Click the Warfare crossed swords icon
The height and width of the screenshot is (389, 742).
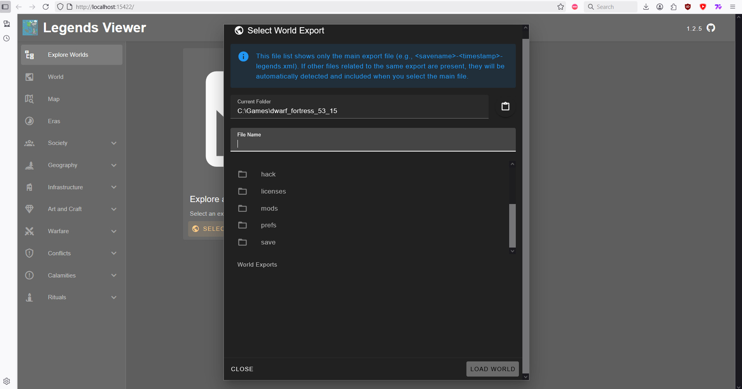click(30, 231)
